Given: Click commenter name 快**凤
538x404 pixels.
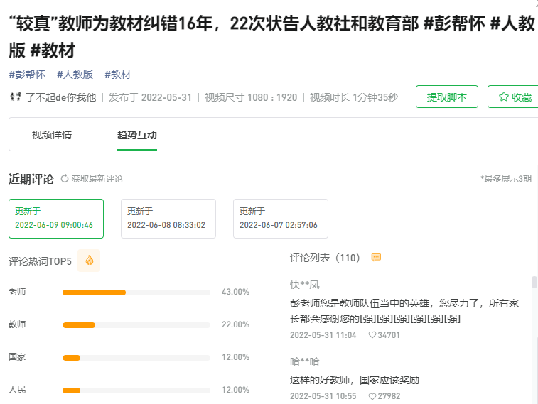Looking at the screenshot, I should 305,285.
